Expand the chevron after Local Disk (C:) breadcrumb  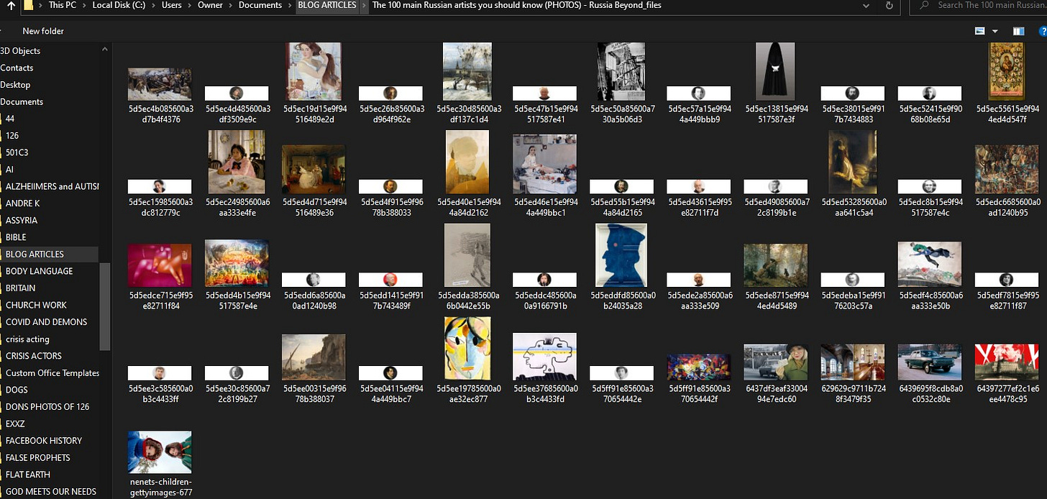[154, 6]
